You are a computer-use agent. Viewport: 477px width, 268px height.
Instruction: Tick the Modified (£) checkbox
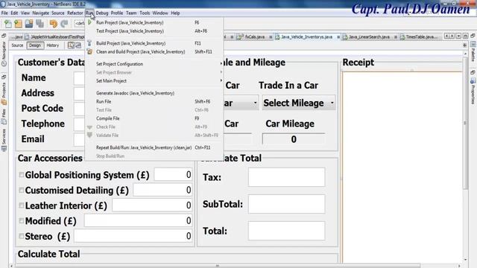(22, 220)
